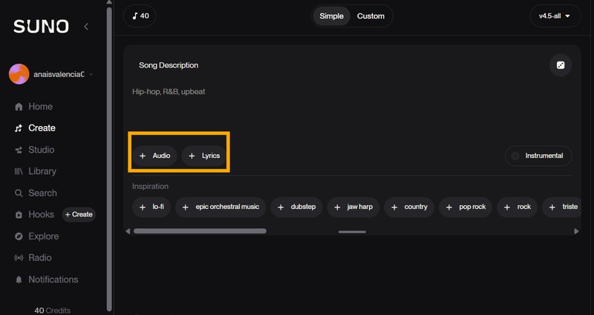The height and width of the screenshot is (315, 594).
Task: Click the dice randomize description icon
Action: (x=561, y=65)
